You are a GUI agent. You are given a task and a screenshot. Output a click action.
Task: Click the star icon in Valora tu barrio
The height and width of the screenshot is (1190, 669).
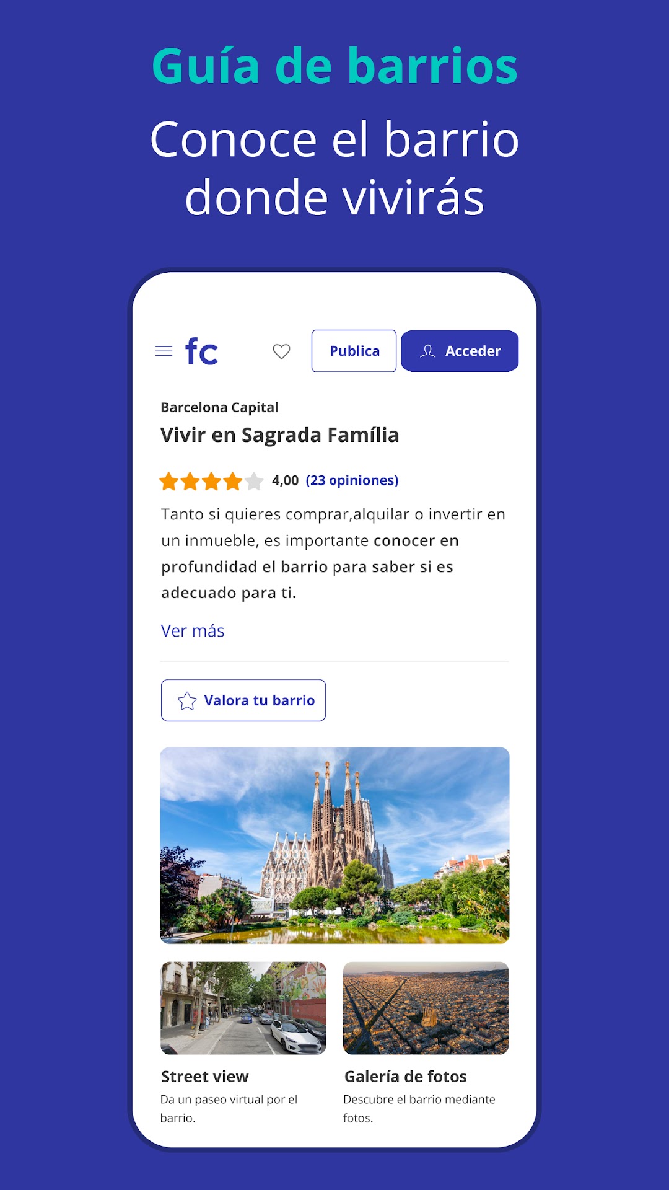pos(187,700)
